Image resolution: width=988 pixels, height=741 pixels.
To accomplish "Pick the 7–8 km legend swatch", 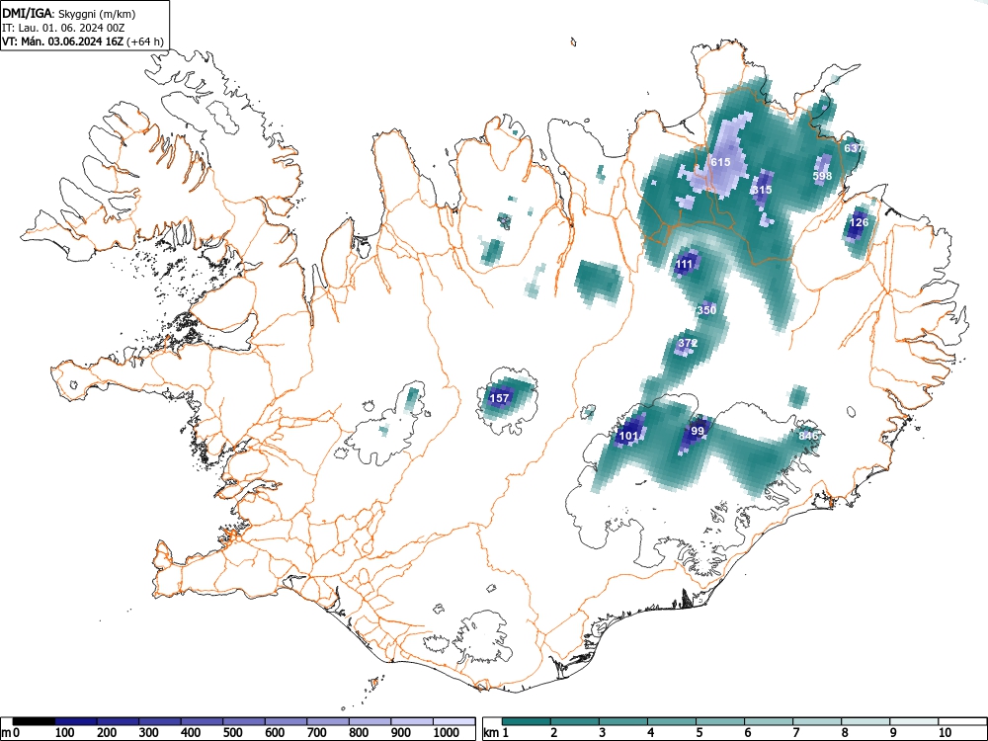I will point(817,721).
